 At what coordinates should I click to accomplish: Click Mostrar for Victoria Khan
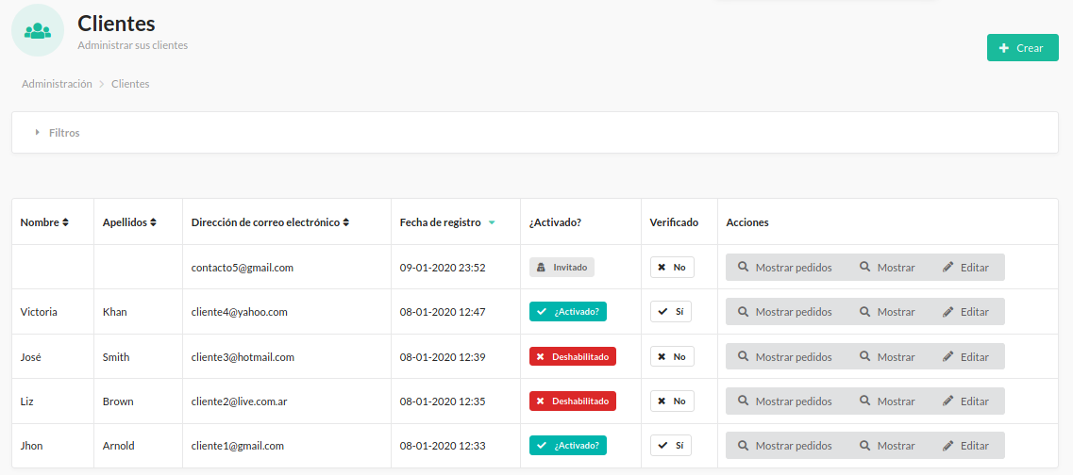coord(887,312)
